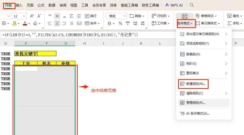The width and height of the screenshot is (244, 135).
Task: Toggle center horizontal alignment
Action: coord(57,23)
